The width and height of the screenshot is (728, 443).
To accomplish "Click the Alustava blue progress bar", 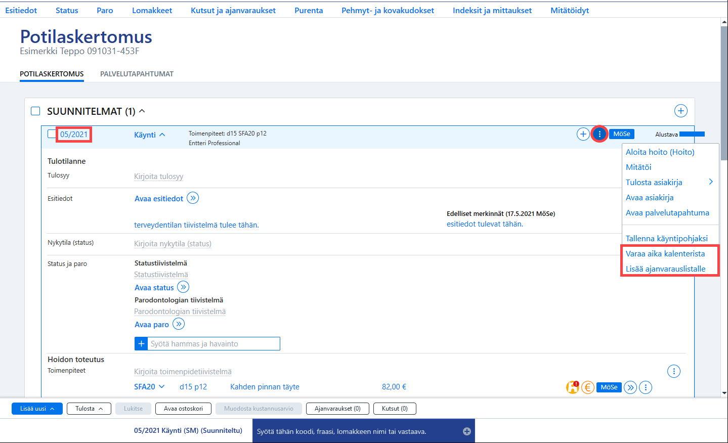I will pyautogui.click(x=692, y=134).
